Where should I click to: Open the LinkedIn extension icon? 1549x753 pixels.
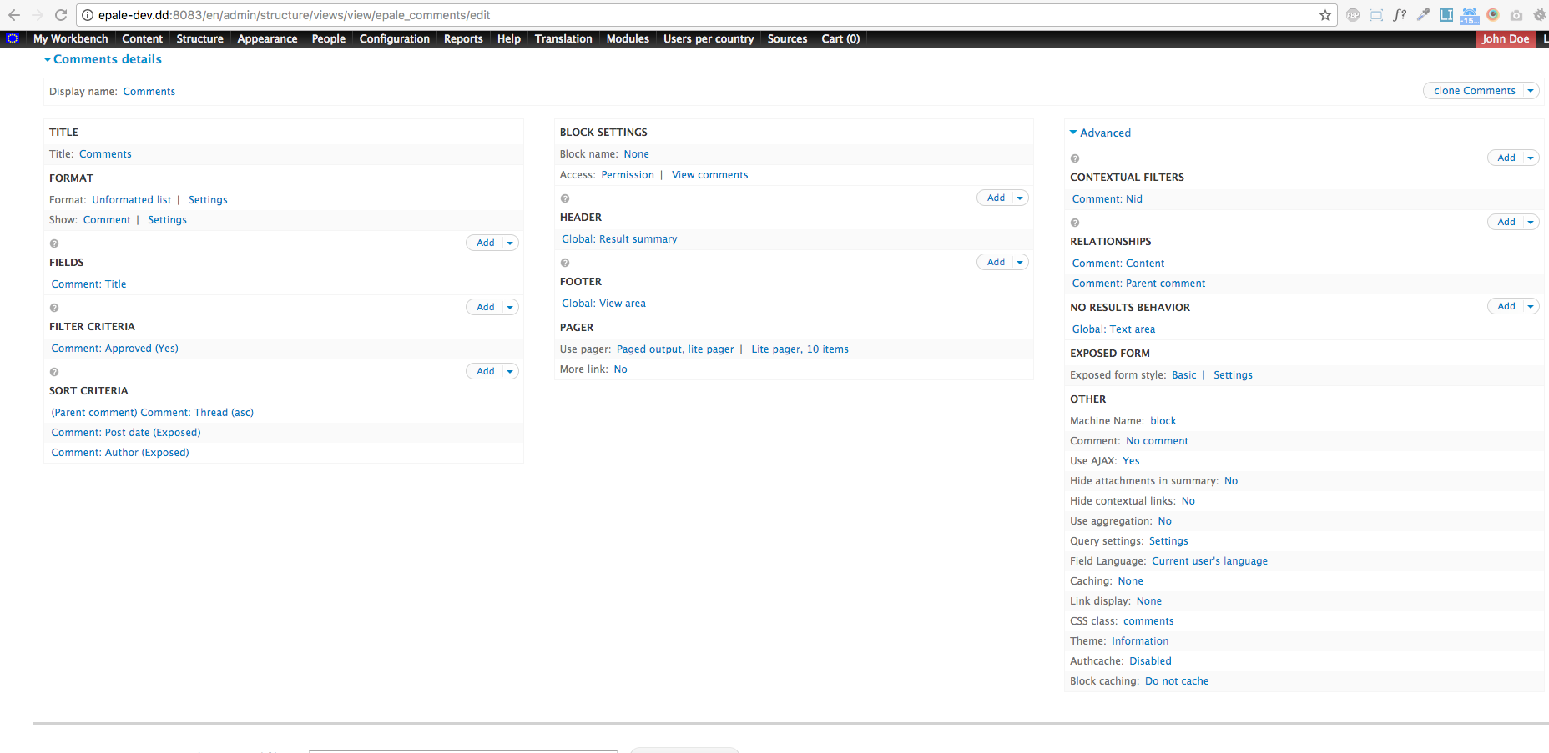pyautogui.click(x=1446, y=14)
